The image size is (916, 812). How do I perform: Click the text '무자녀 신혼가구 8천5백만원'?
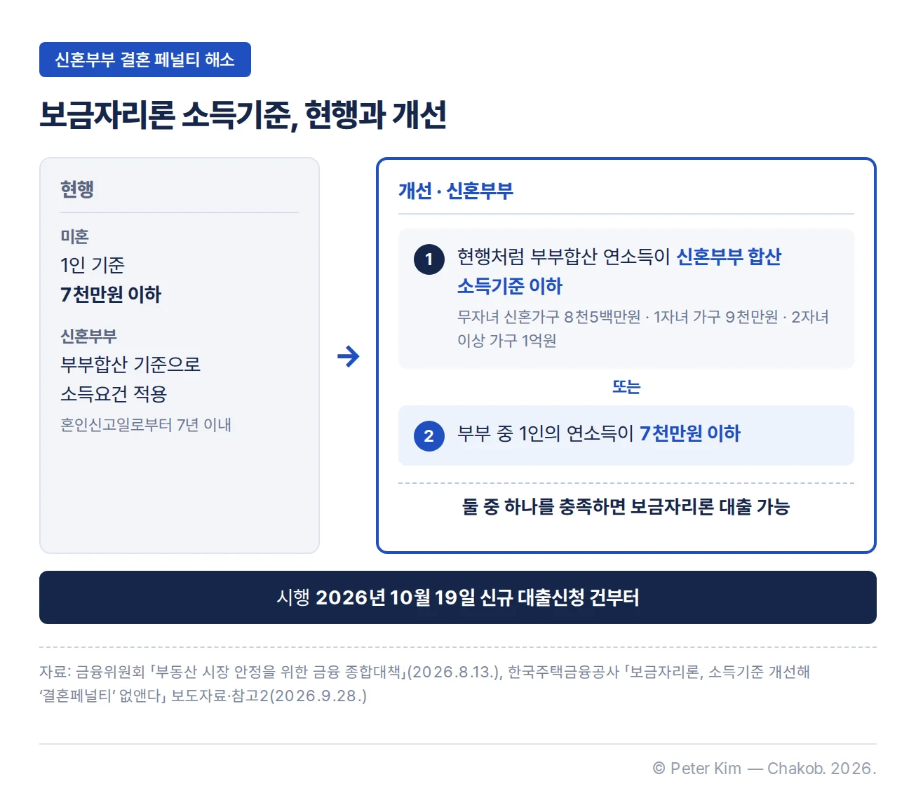[549, 317]
